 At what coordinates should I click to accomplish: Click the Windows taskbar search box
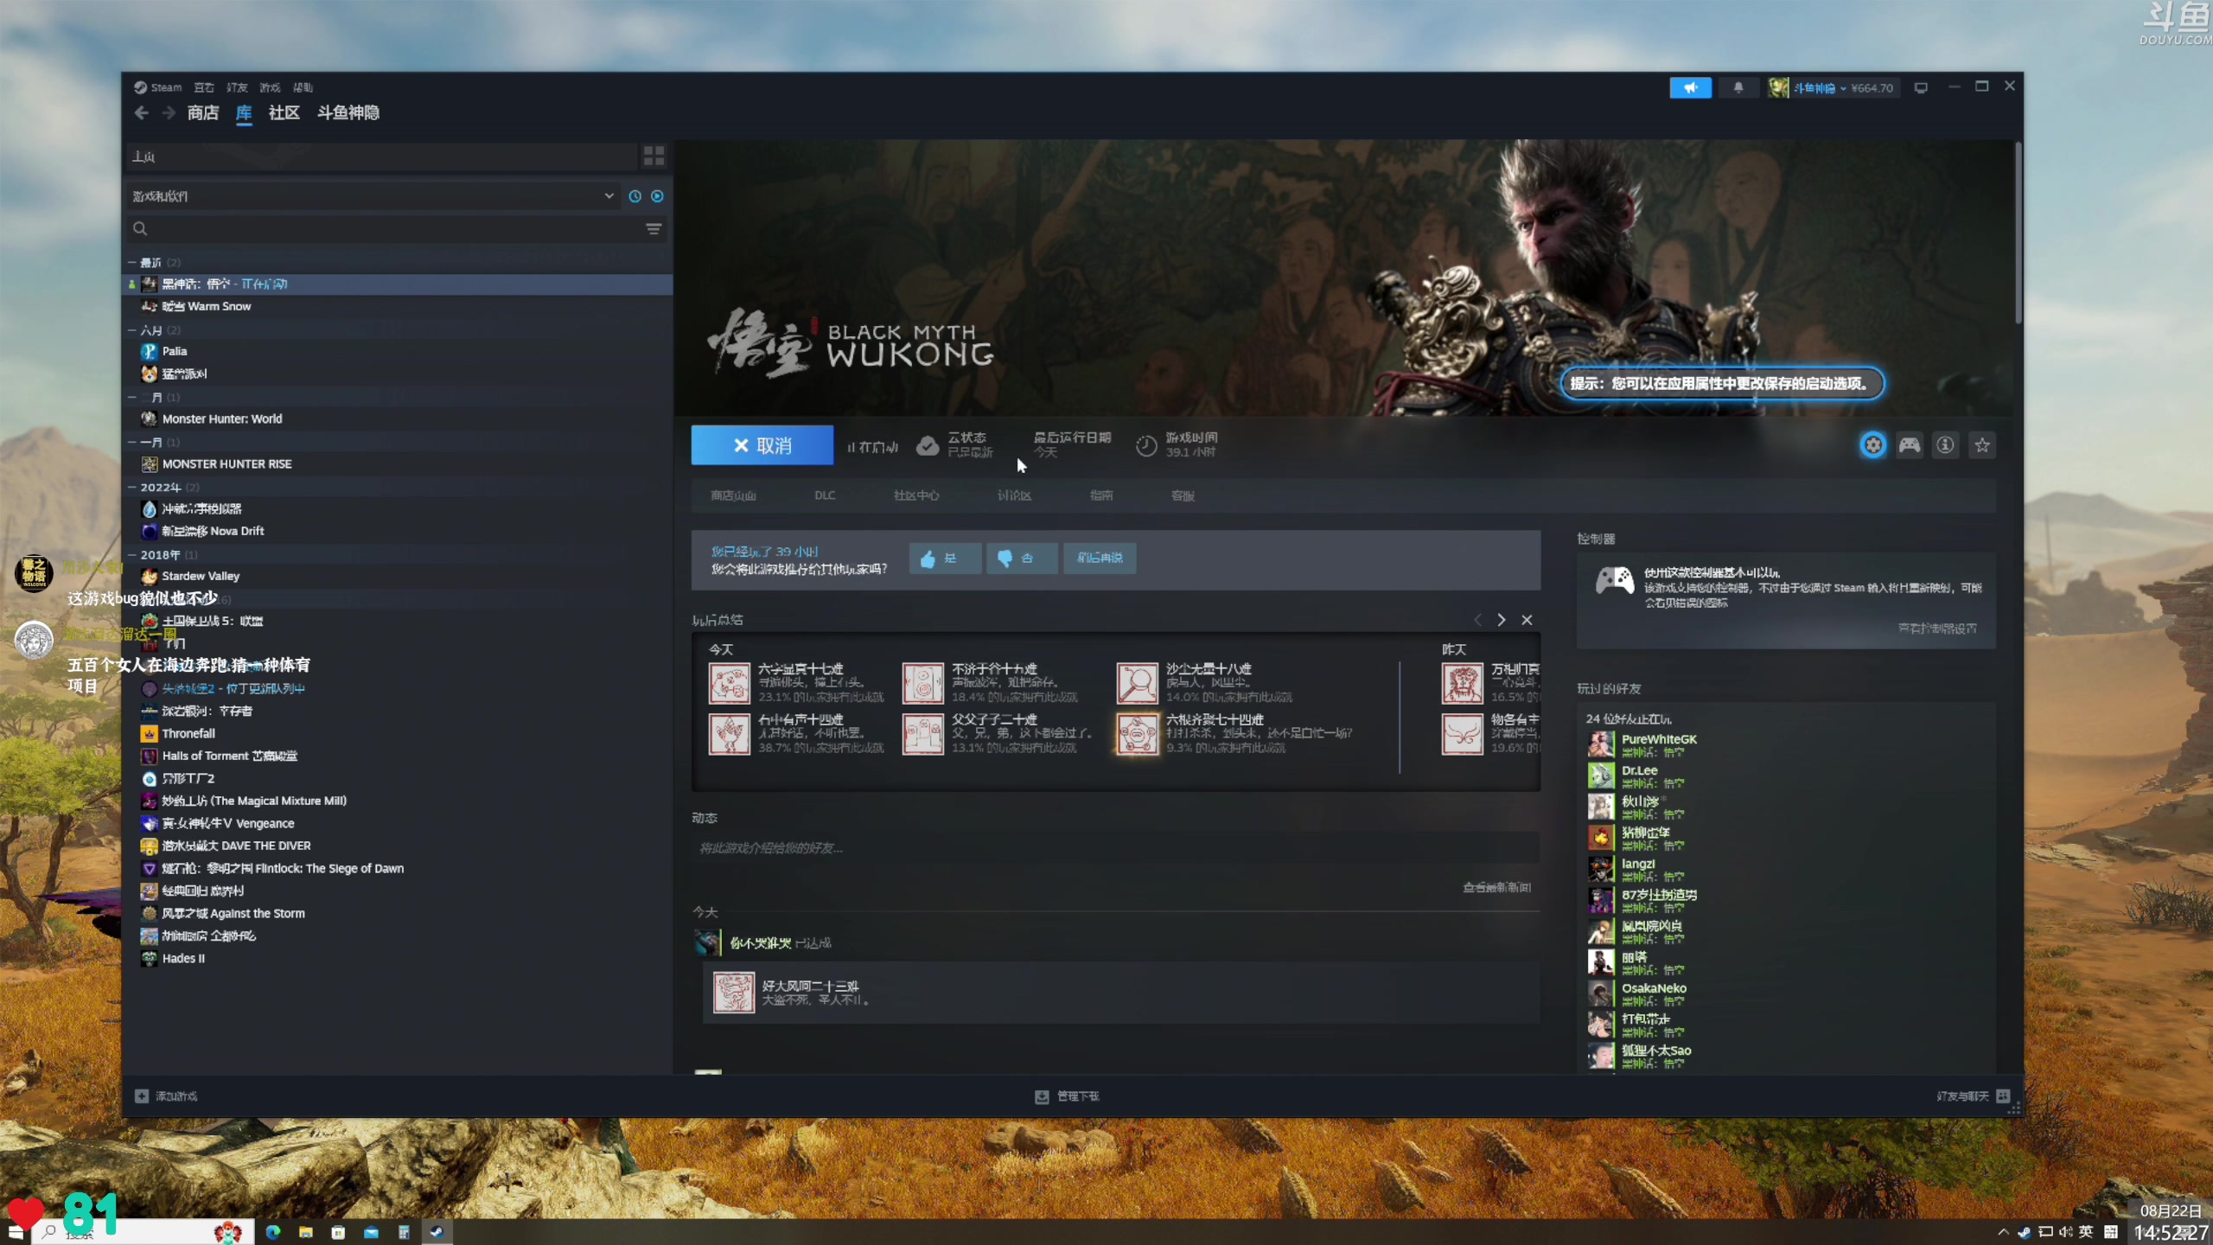(143, 1232)
